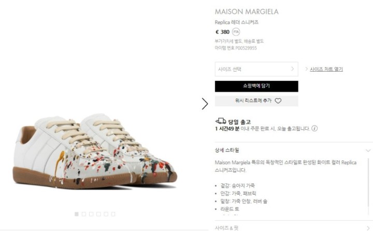Select the fourth image indicator dot
This screenshot has width=373, height=231.
click(x=98, y=214)
